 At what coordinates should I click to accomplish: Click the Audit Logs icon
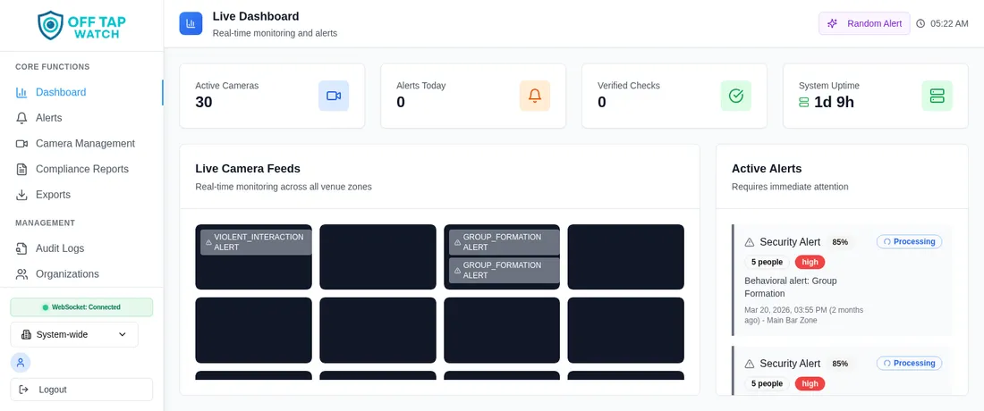[21, 248]
